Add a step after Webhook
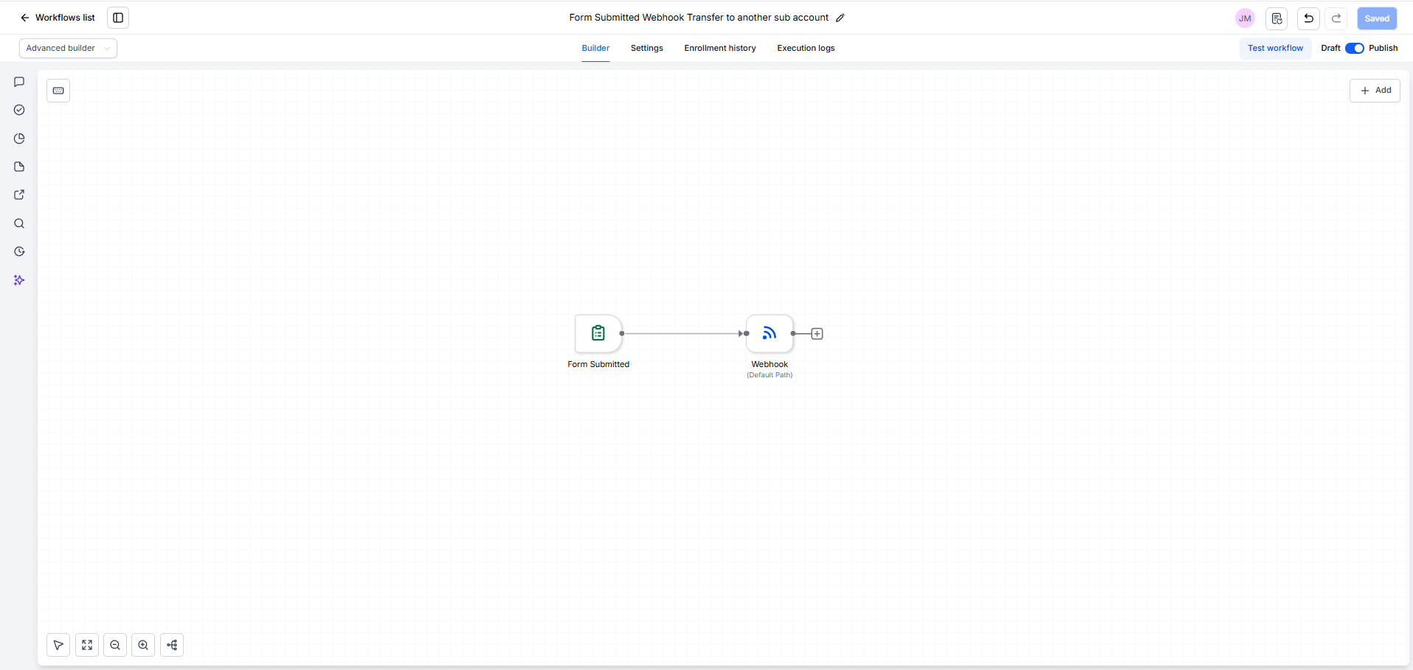This screenshot has height=670, width=1413. pyautogui.click(x=817, y=334)
